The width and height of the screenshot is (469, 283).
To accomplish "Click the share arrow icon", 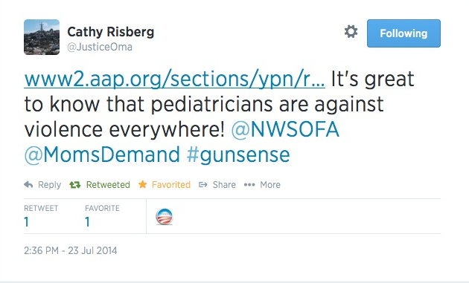I will pos(203,185).
